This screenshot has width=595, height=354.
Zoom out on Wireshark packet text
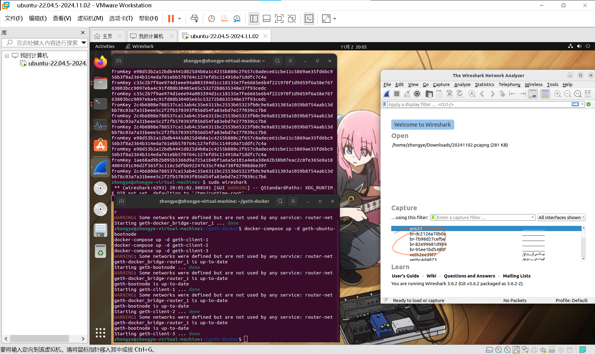coord(568,94)
